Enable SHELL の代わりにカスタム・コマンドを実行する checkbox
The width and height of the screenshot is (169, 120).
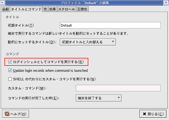click(x=10, y=79)
